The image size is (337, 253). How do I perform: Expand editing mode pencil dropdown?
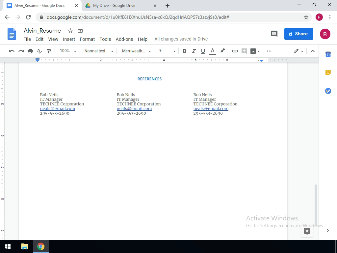298,51
